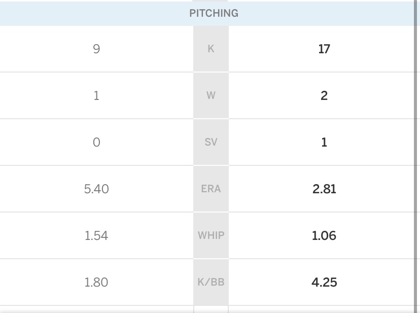Click the WHIP stat label
Image resolution: width=420 pixels, height=313 pixels.
(211, 236)
